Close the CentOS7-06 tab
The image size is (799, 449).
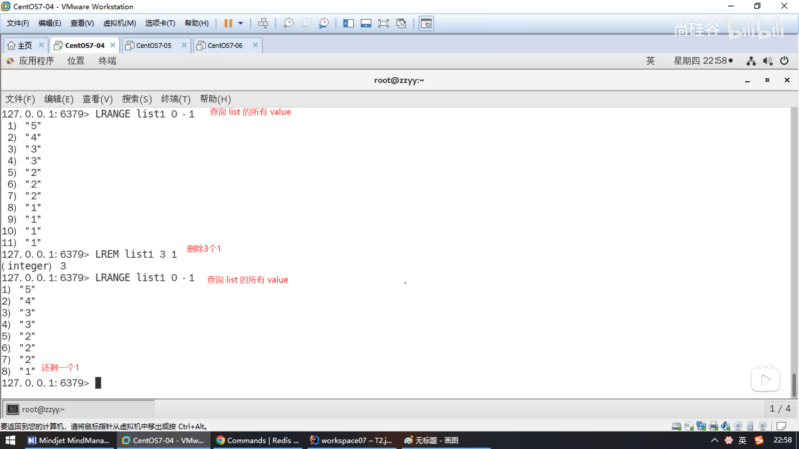(256, 45)
